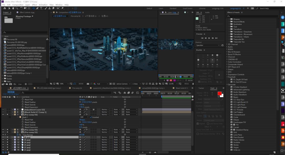
Task: Click the Hide Shy Layers timeline icon
Action: (125, 93)
